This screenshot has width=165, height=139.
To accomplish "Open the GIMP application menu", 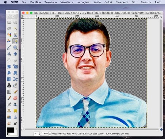I will point(14,2).
